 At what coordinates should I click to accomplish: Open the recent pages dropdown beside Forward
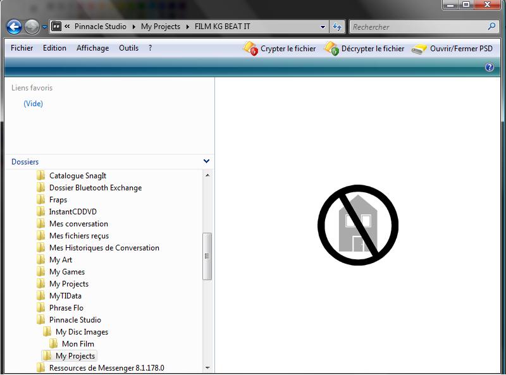click(x=44, y=27)
